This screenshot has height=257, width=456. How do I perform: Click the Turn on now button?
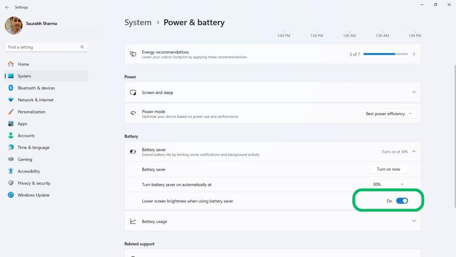click(x=388, y=169)
